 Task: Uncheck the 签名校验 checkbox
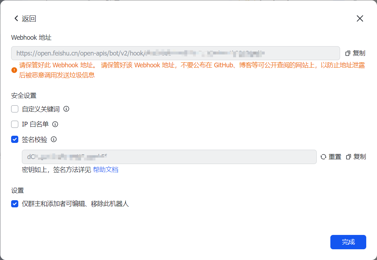click(15, 139)
